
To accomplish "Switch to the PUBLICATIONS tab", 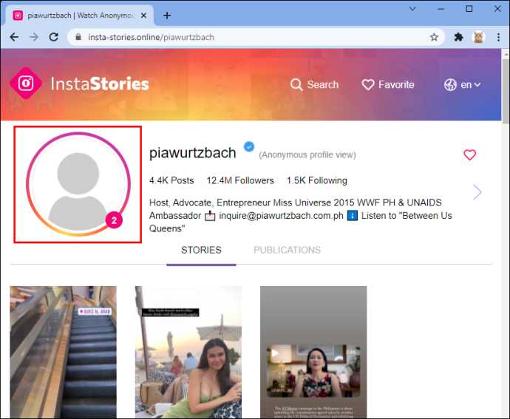I will pyautogui.click(x=287, y=250).
